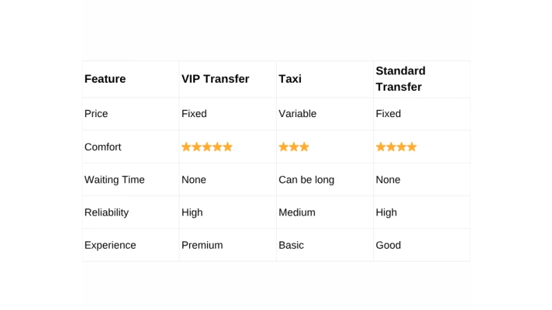Click the Good experience cell
This screenshot has width=552, height=310.
coord(388,245)
